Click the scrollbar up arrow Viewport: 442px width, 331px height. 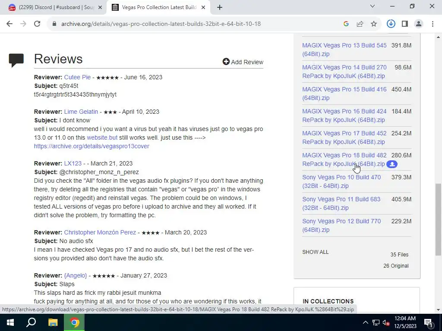tap(439, 37)
